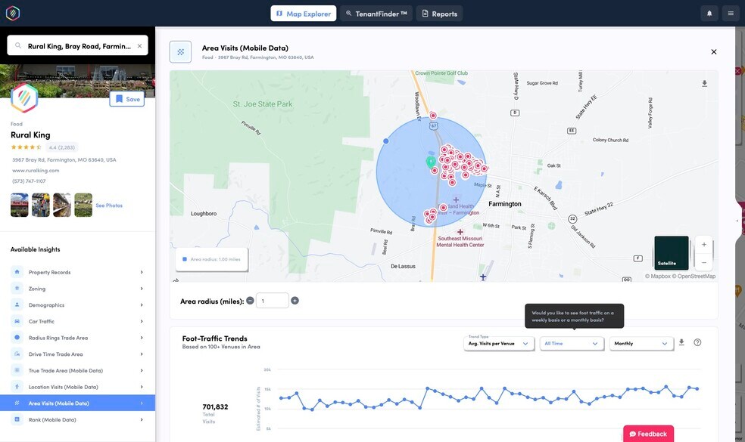Switch map to Satellite view
Viewport: 745px width, 442px height.
click(671, 253)
